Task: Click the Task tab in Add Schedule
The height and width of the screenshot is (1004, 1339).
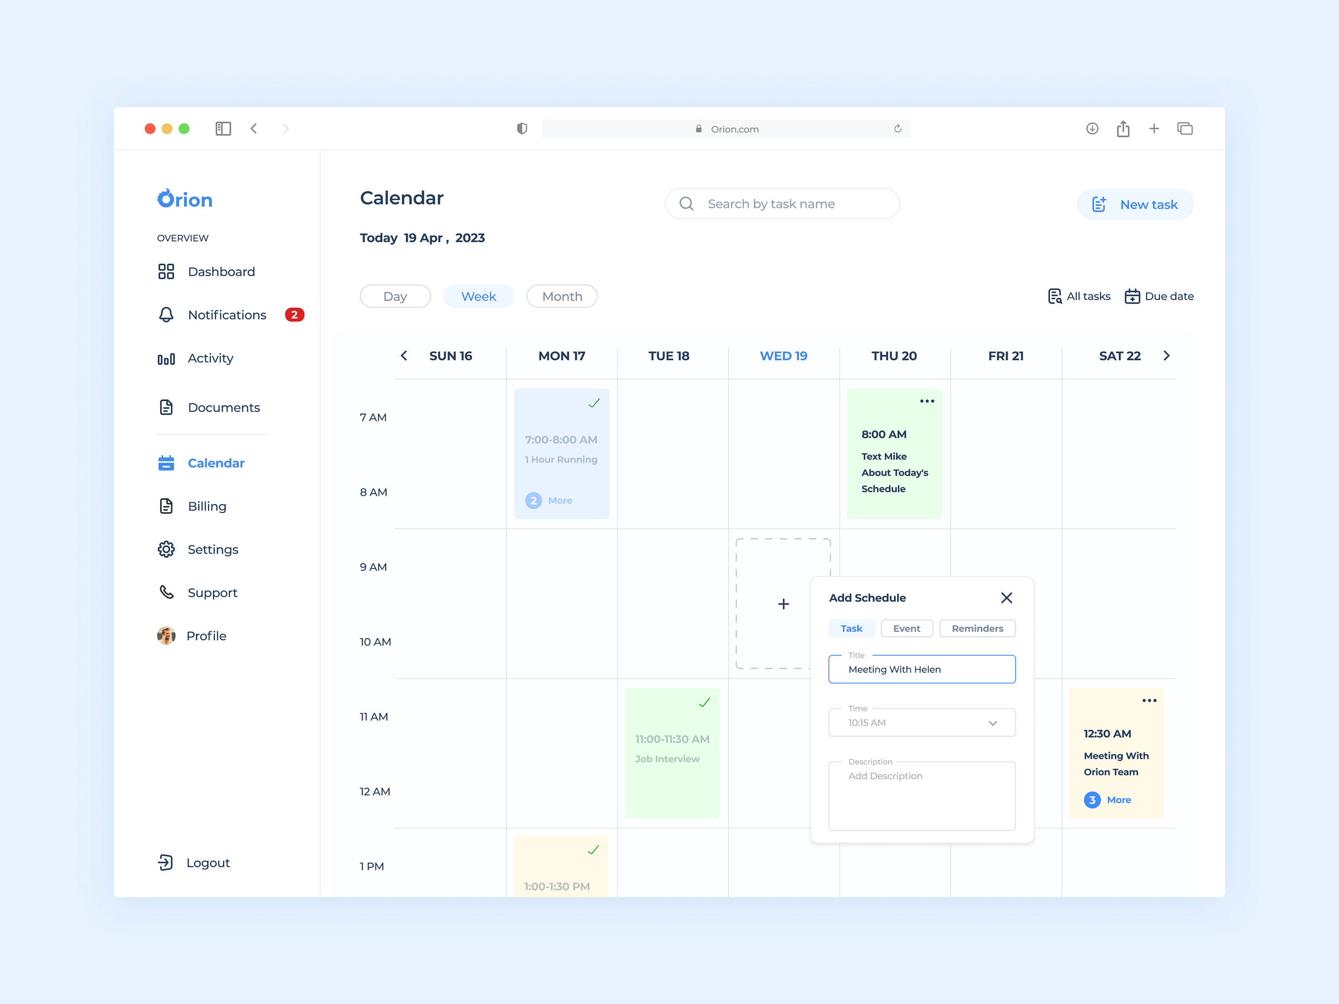Action: pyautogui.click(x=852, y=629)
